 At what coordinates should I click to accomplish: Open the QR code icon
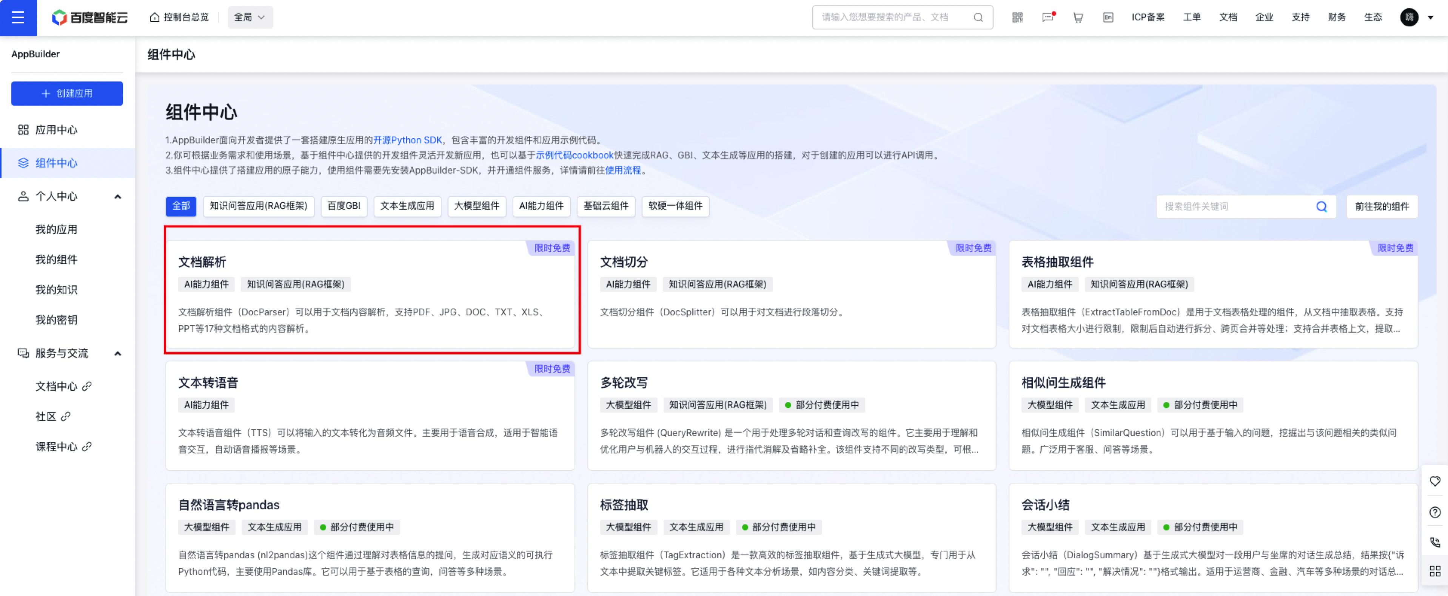click(1017, 17)
